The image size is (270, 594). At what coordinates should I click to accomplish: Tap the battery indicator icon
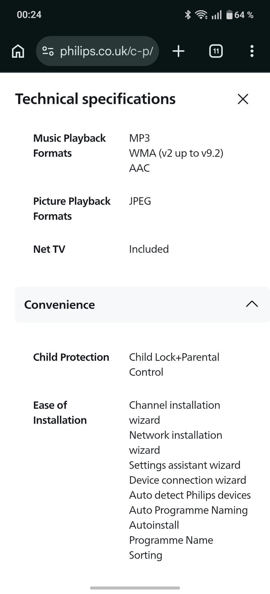coord(229,15)
